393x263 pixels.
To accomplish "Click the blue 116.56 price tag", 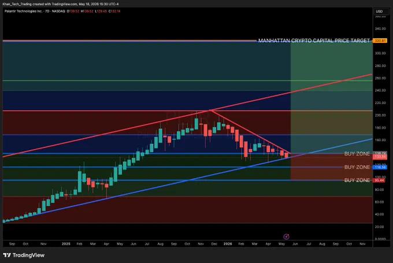I will pos(380,167).
